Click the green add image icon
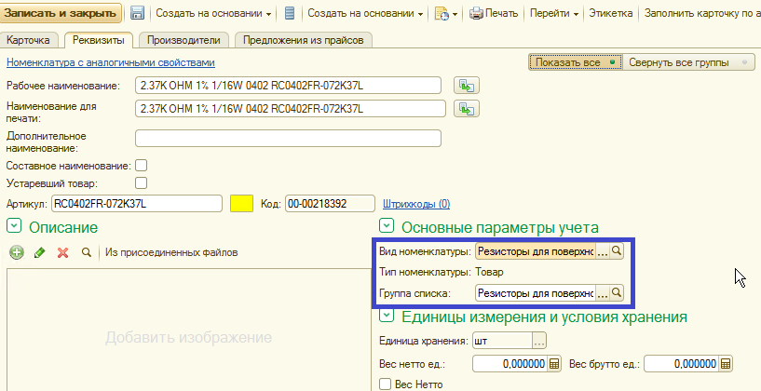This screenshot has height=391, width=761. click(x=16, y=252)
